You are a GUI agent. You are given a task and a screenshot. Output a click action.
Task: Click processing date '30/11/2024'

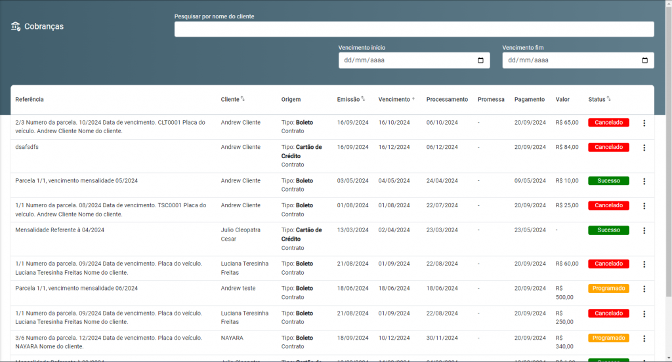[x=442, y=338]
